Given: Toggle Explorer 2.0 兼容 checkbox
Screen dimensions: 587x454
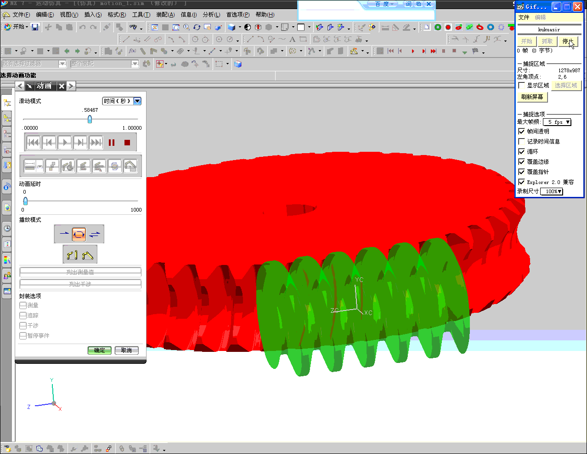Looking at the screenshot, I should tap(521, 182).
